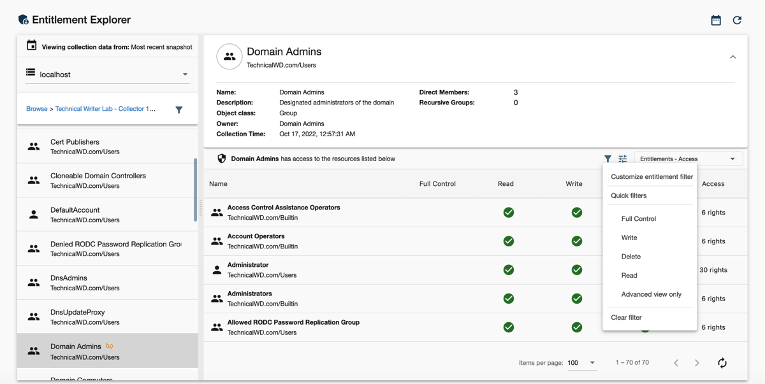Click the refresh icon in top header

point(737,20)
